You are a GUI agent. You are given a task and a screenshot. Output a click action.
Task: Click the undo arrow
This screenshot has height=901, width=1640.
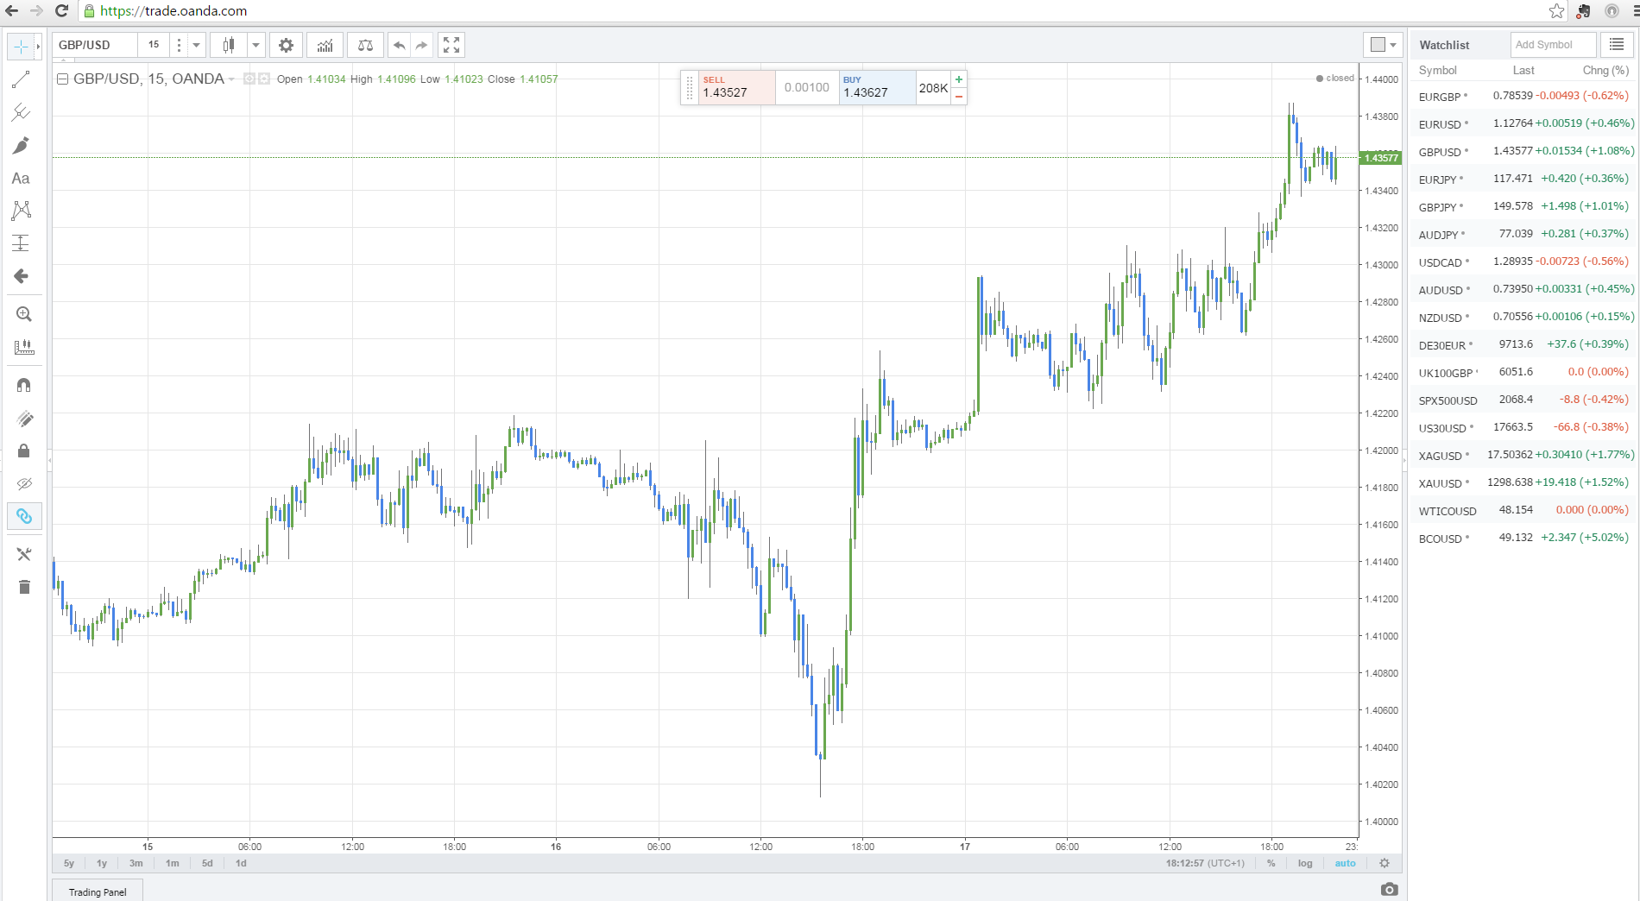(x=399, y=45)
